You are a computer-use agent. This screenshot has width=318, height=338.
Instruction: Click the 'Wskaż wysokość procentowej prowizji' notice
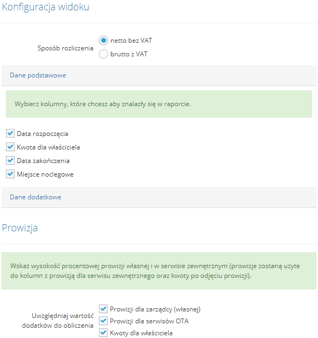coord(159,271)
